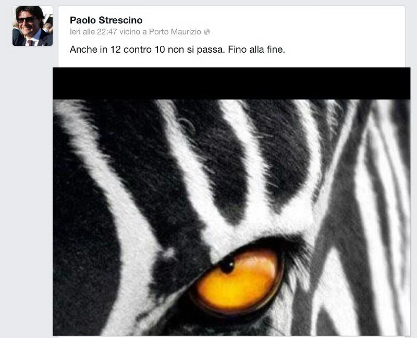Image resolution: width=417 pixels, height=338 pixels.
Task: Click the zebra's orange eye in photo
Action: click(x=237, y=279)
